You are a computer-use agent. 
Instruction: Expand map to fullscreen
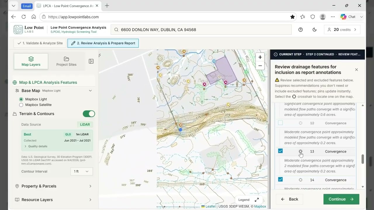tap(257, 200)
